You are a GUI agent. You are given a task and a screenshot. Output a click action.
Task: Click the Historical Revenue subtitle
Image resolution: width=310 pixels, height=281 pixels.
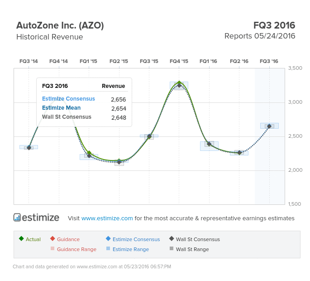tap(50, 37)
